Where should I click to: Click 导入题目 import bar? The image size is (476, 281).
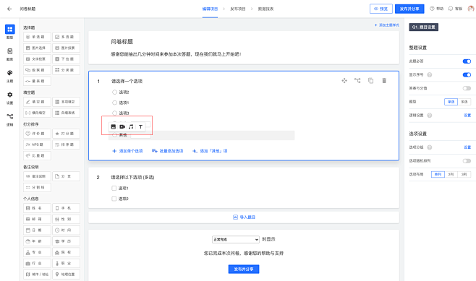click(244, 217)
